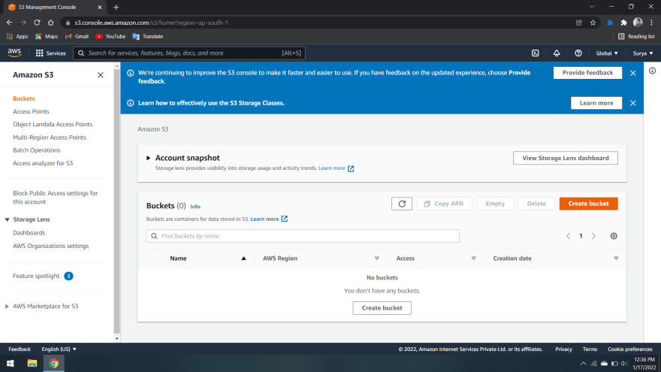Screen dimensions: 661x372
Task: Open Block Public Access settings
Action: click(56, 198)
